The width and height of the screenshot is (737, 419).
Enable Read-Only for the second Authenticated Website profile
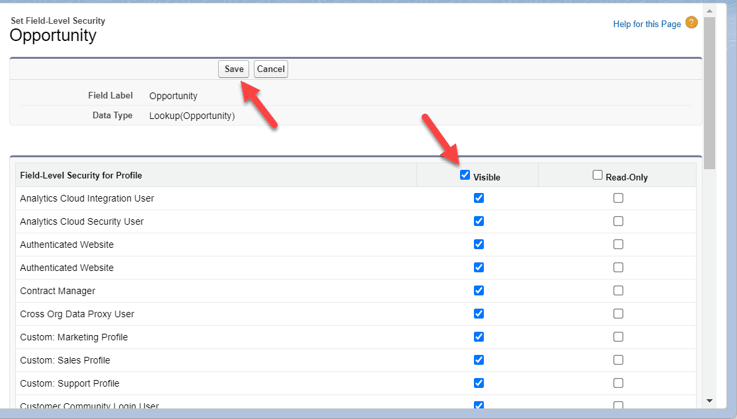click(618, 267)
